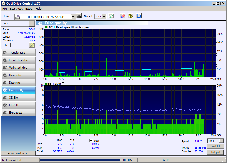The image size is (227, 163).
Task: Click the disc Type value BD-R
Action: tap(32, 29)
